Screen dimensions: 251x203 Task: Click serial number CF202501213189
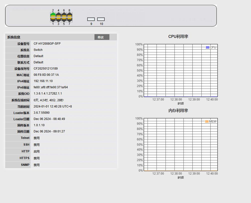click(x=46, y=69)
